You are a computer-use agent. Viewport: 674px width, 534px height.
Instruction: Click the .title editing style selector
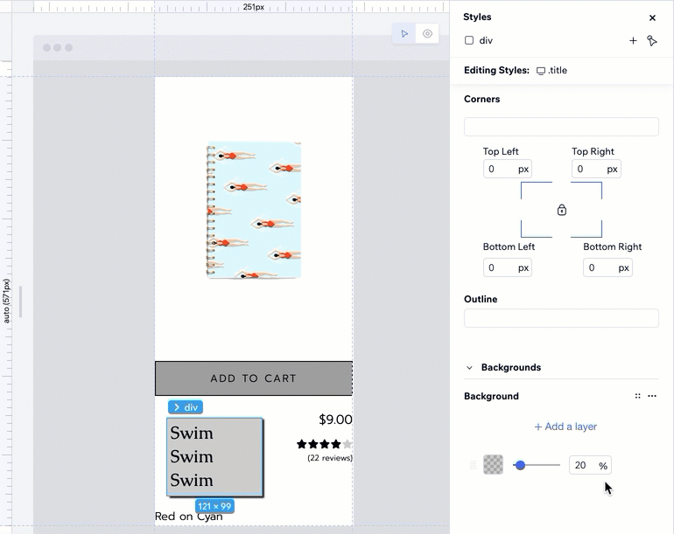(x=552, y=71)
